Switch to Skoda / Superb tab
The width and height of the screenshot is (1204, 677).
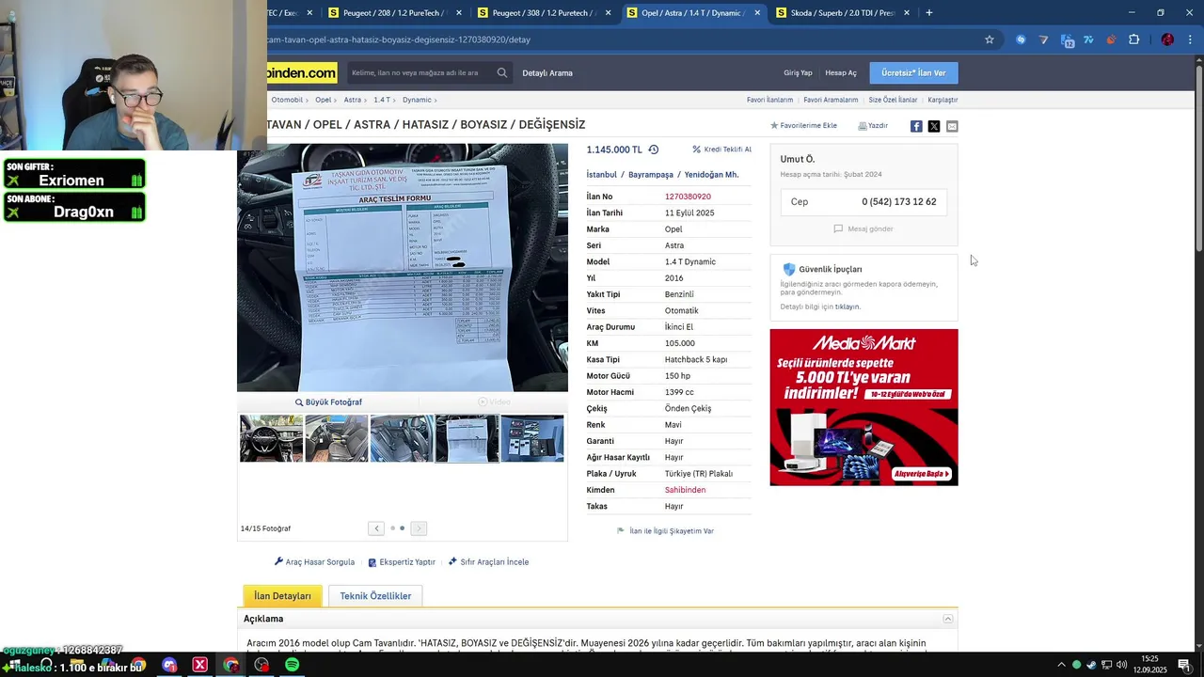click(x=842, y=12)
